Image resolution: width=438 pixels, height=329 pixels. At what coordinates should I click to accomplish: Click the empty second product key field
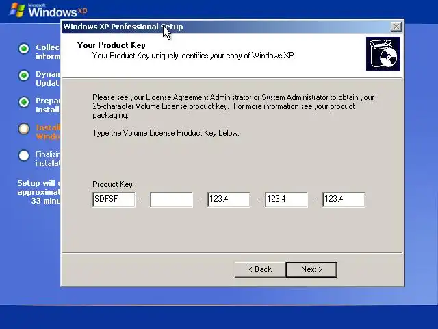click(171, 199)
